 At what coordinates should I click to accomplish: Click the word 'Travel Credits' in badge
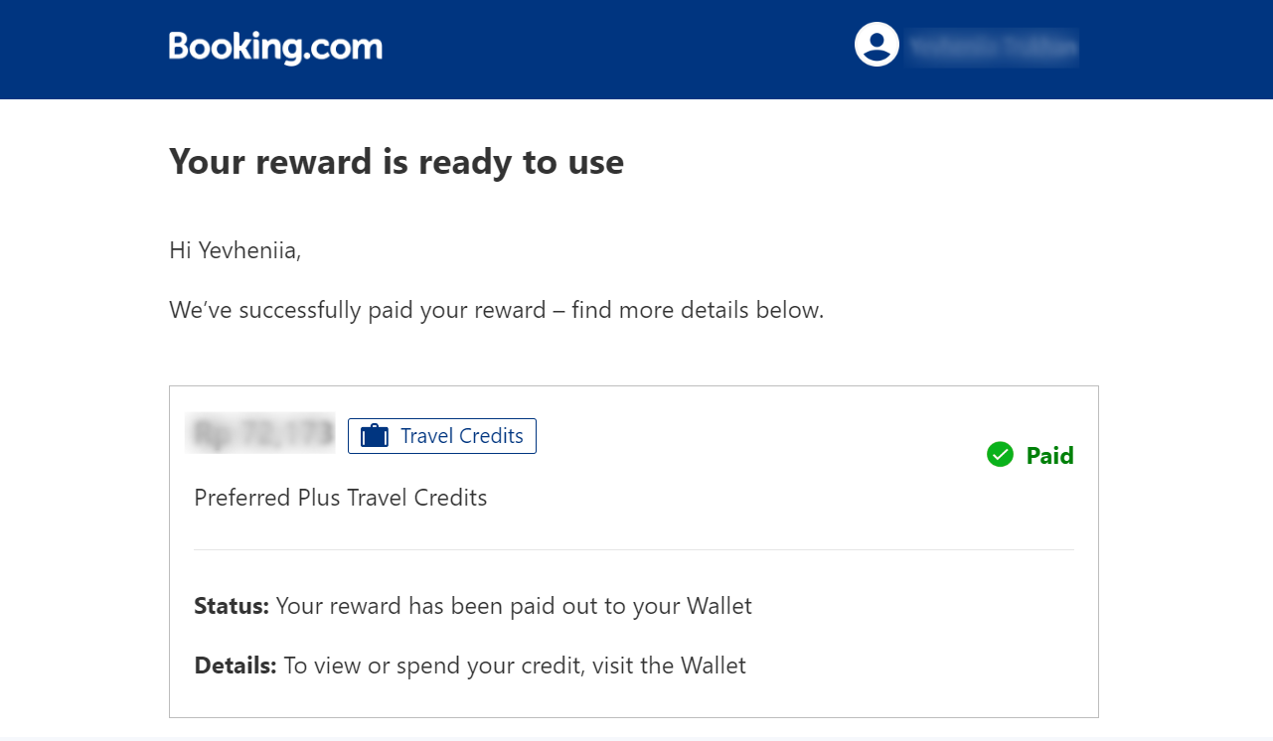[462, 436]
